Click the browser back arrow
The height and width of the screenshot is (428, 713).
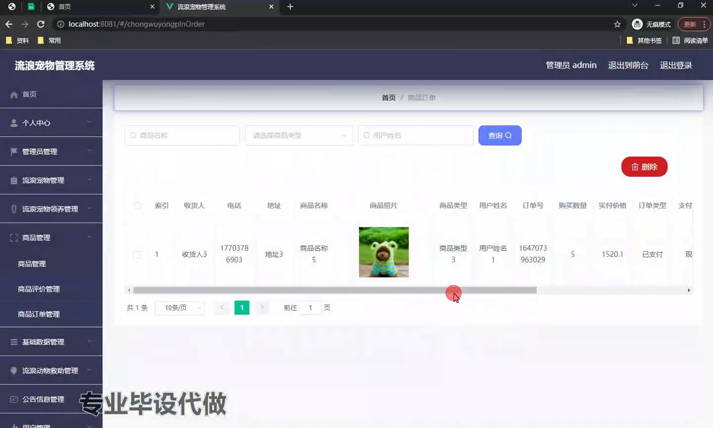9,24
